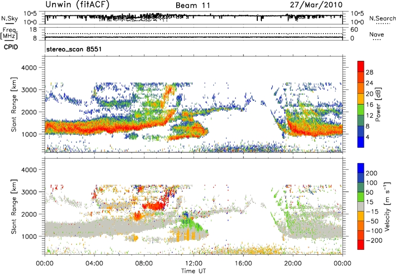The width and height of the screenshot is (396, 274).
Task: Click the "60" tick beside the Nave axis
Action: (354, 30)
